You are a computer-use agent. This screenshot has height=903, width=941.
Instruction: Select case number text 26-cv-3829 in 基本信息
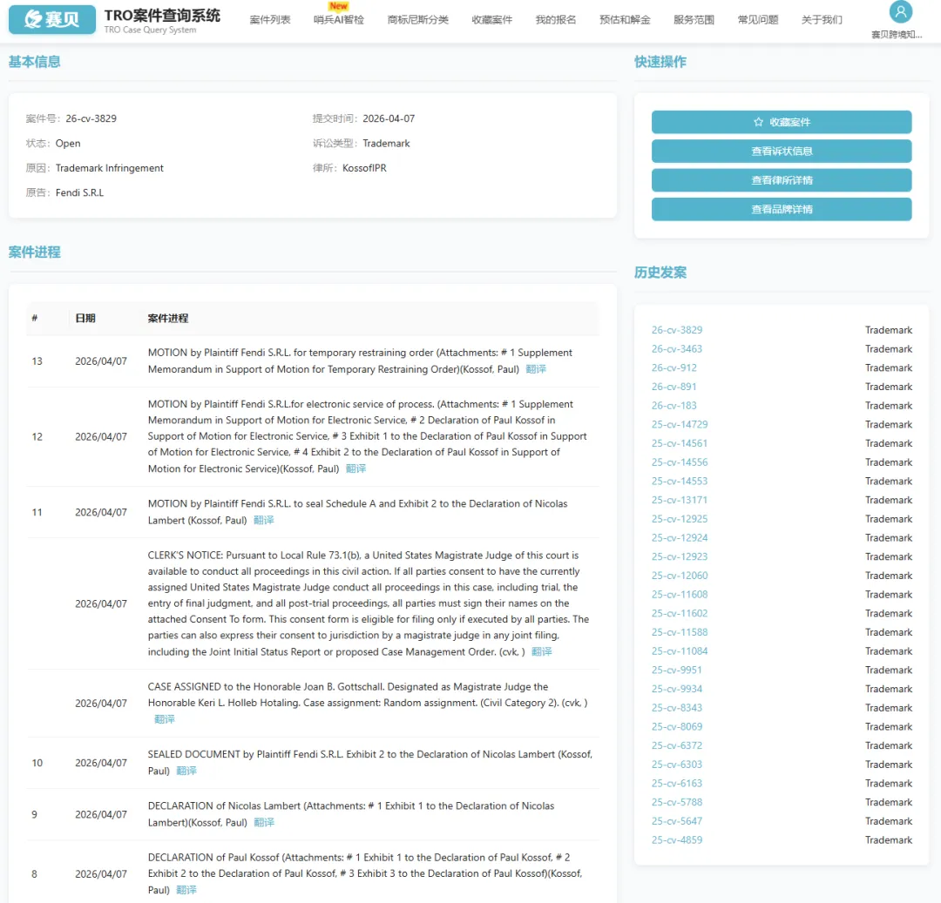[x=91, y=118]
